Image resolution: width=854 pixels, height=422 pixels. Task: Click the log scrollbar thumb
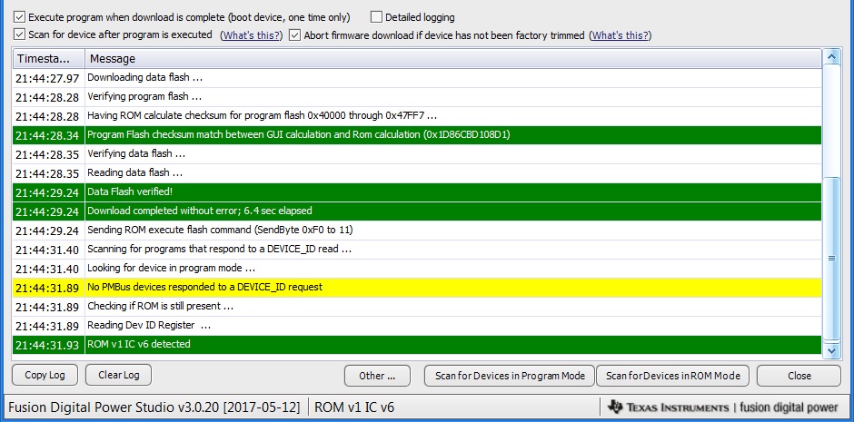tap(831, 258)
